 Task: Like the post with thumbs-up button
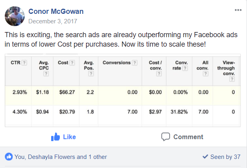click(x=63, y=137)
